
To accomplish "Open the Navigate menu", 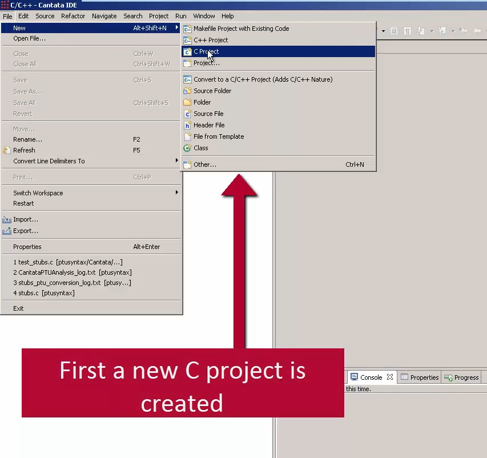I will pos(104,16).
